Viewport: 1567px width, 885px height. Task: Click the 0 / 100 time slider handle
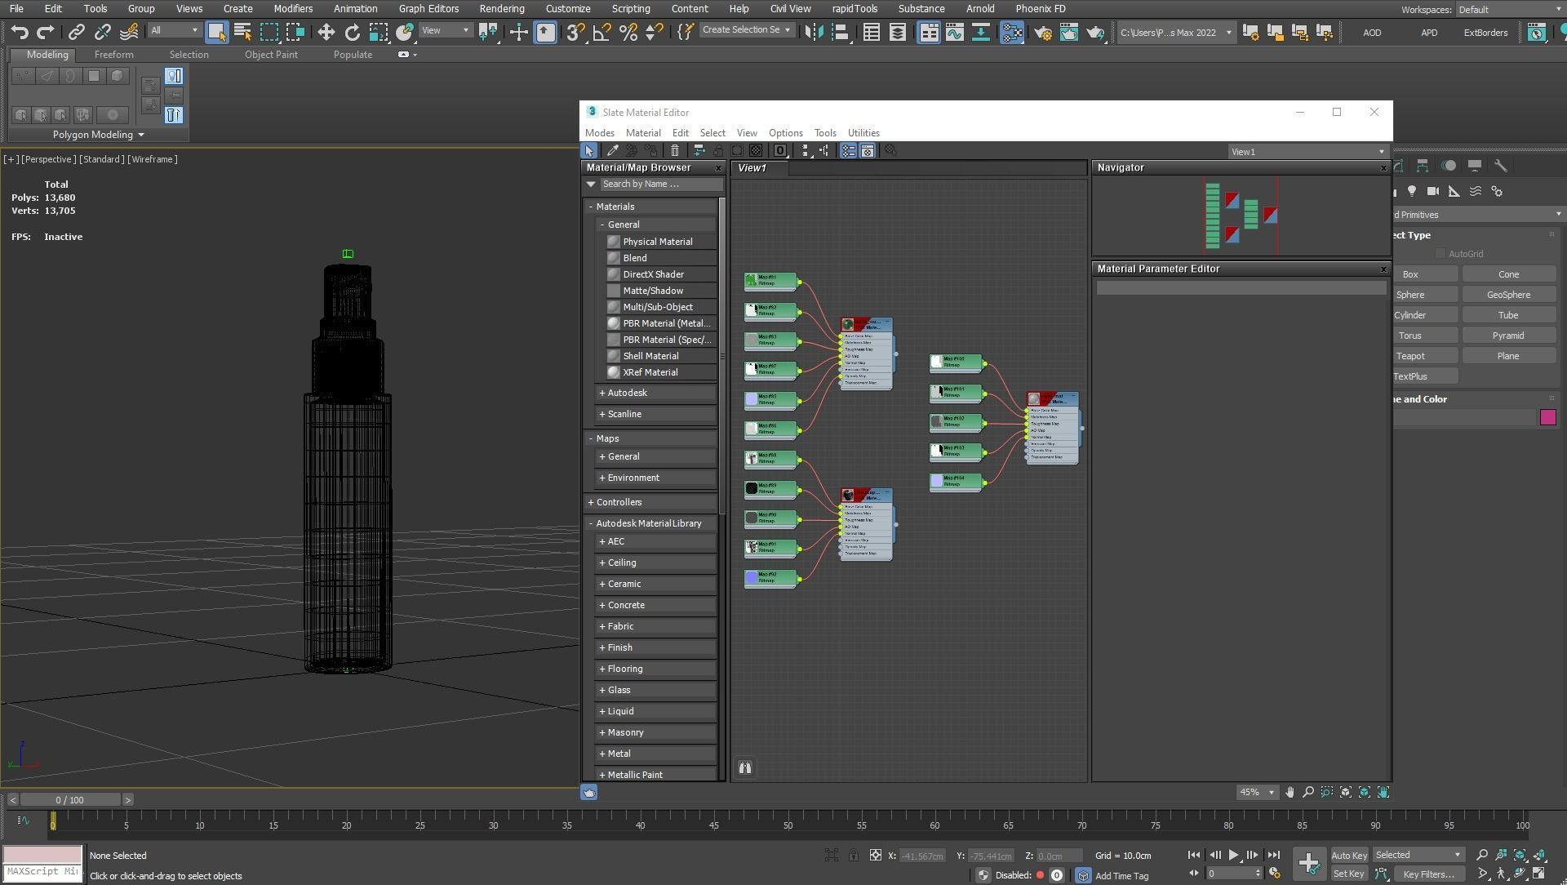point(70,800)
